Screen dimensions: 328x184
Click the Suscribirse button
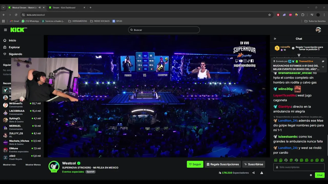coord(254,164)
